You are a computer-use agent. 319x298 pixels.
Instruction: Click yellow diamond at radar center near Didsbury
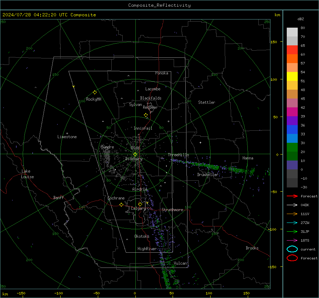[x=135, y=154]
